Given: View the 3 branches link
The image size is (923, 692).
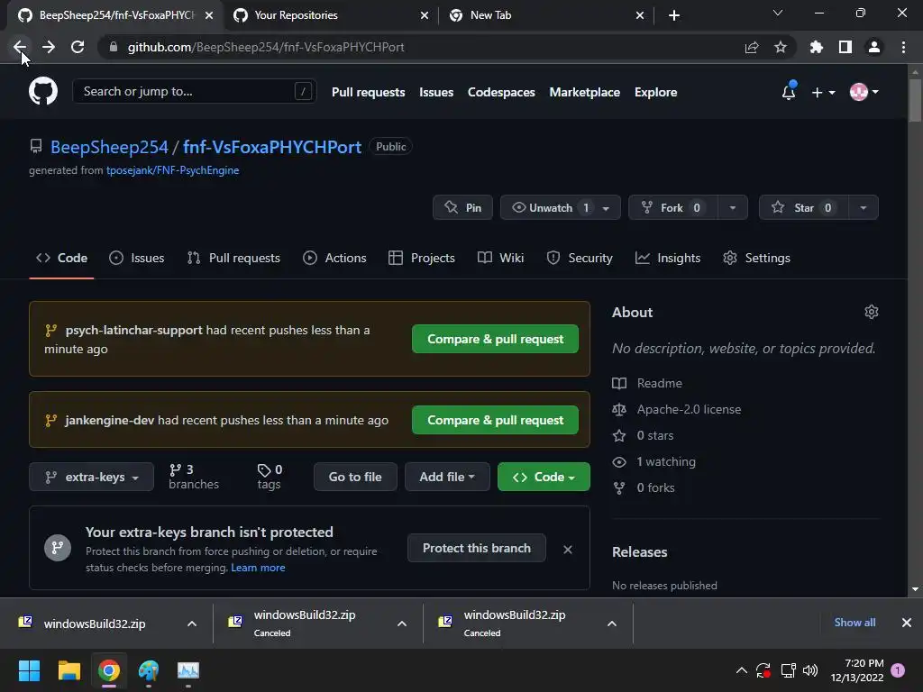Looking at the screenshot, I should [194, 478].
